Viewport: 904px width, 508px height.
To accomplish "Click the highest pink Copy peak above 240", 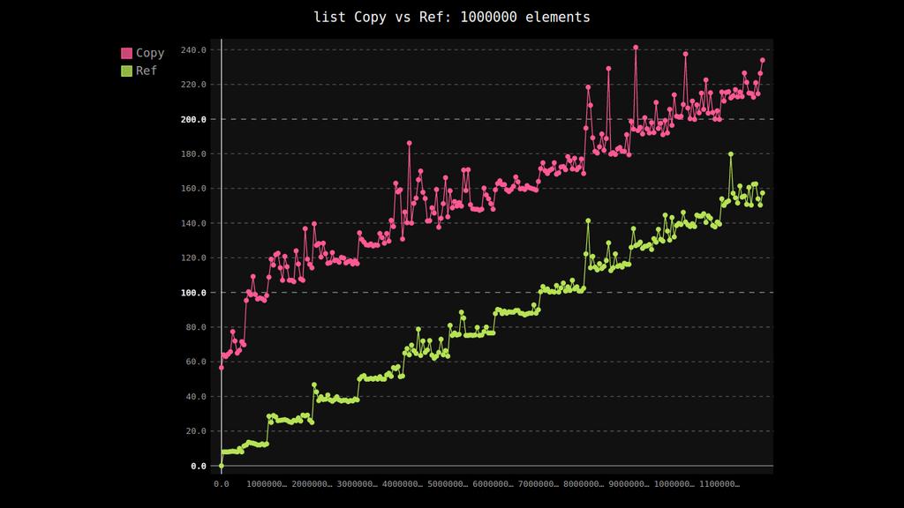I will 636,48.
